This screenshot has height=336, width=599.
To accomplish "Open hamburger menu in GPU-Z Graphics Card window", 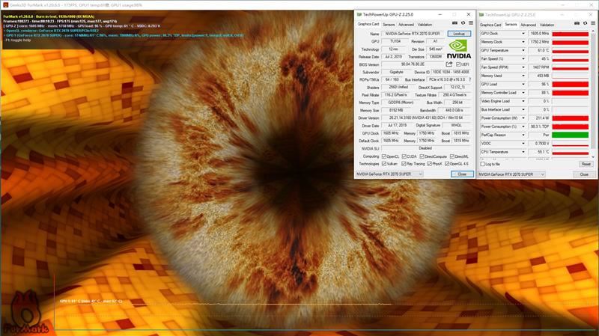I will [471, 23].
